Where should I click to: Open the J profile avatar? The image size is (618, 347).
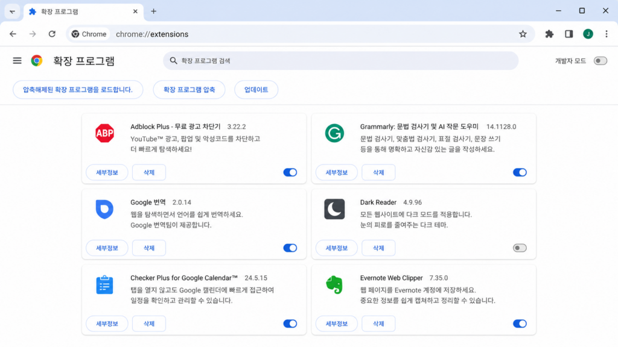coord(588,34)
